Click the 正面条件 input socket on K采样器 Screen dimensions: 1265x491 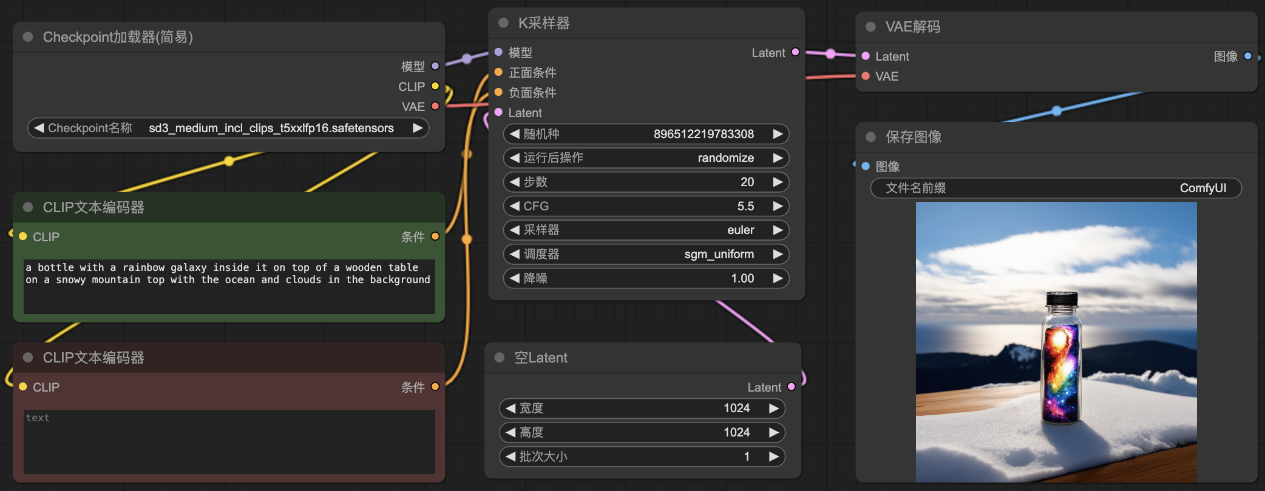point(498,72)
